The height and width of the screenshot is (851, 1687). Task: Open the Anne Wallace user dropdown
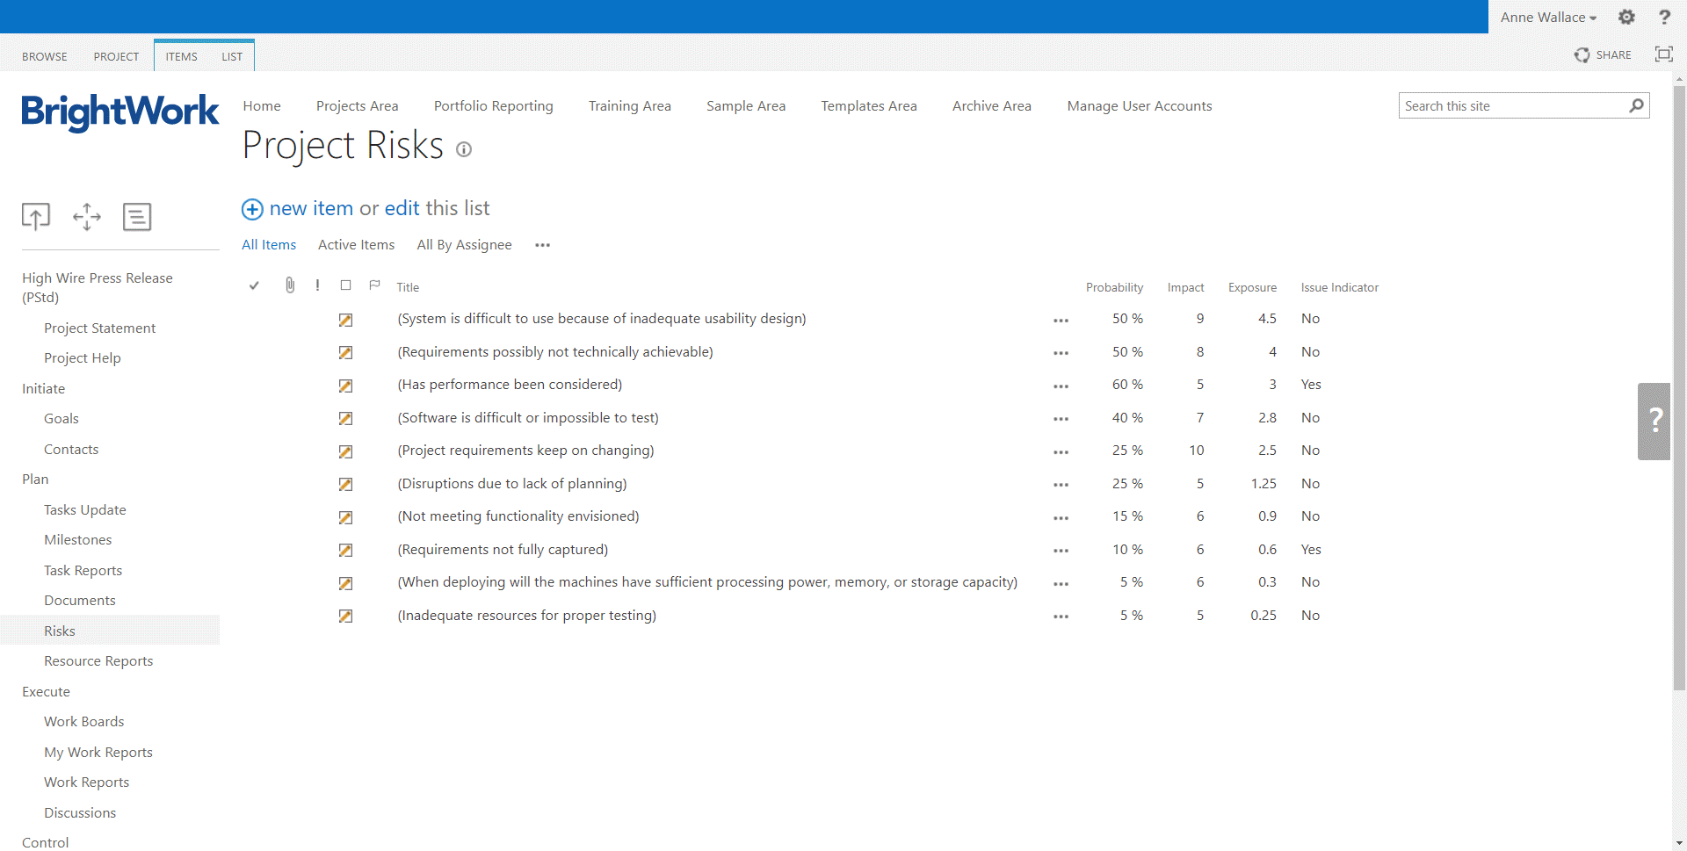[x=1548, y=18]
